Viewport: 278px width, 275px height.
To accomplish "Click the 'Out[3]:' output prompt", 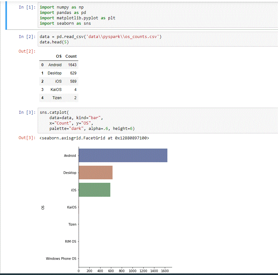I will coord(27,138).
